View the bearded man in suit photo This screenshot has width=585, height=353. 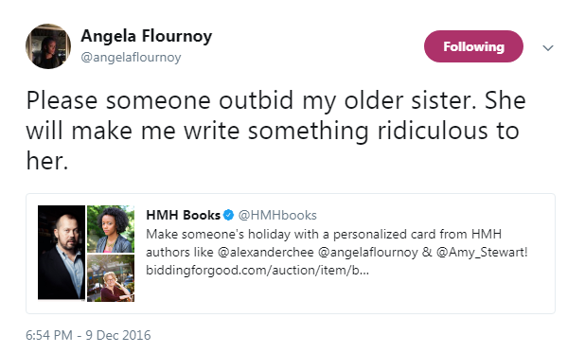tap(62, 253)
